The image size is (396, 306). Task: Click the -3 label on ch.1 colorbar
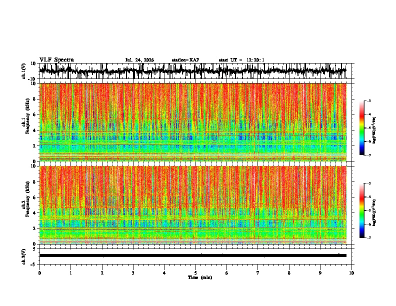click(x=368, y=101)
